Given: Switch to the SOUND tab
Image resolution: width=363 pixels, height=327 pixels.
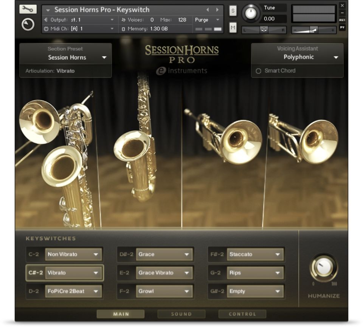Looking at the screenshot, I should 181,314.
